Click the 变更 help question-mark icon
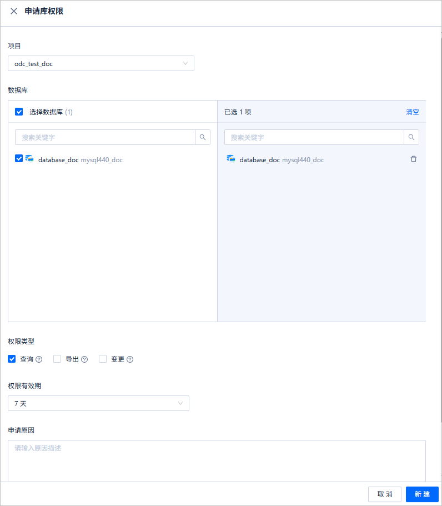Screen dimensions: 442x506 [x=130, y=359]
